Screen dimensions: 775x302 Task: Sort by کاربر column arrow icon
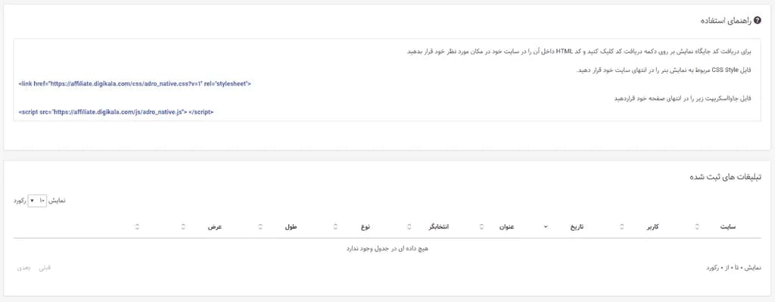tap(621, 227)
